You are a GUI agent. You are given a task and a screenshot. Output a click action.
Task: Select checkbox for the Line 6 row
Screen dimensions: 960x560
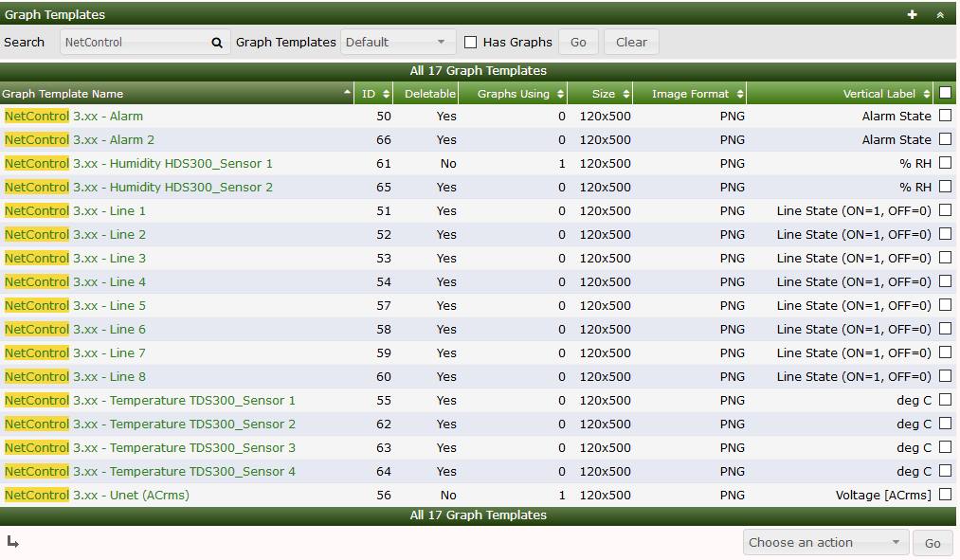tap(945, 328)
